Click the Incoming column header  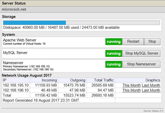click(x=44, y=80)
